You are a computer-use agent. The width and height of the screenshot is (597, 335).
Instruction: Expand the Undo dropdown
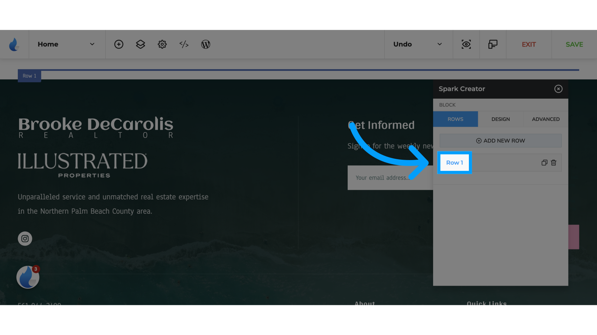pos(418,44)
